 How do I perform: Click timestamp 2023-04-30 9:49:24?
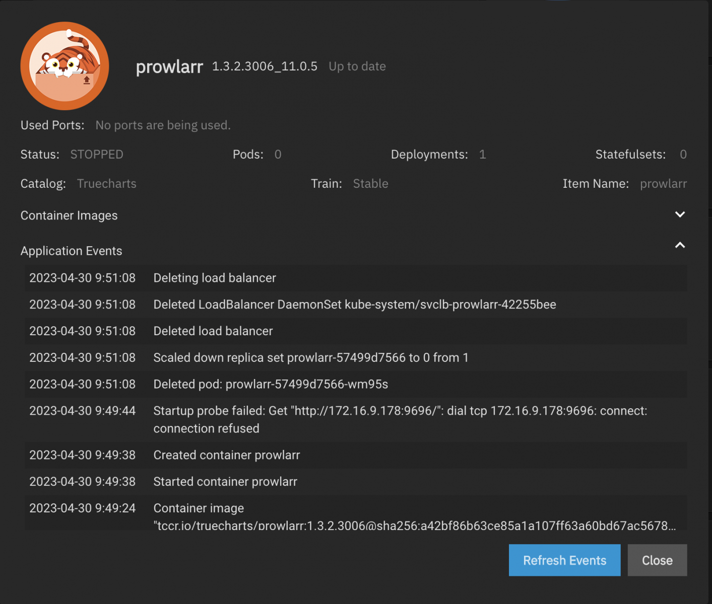coord(82,508)
